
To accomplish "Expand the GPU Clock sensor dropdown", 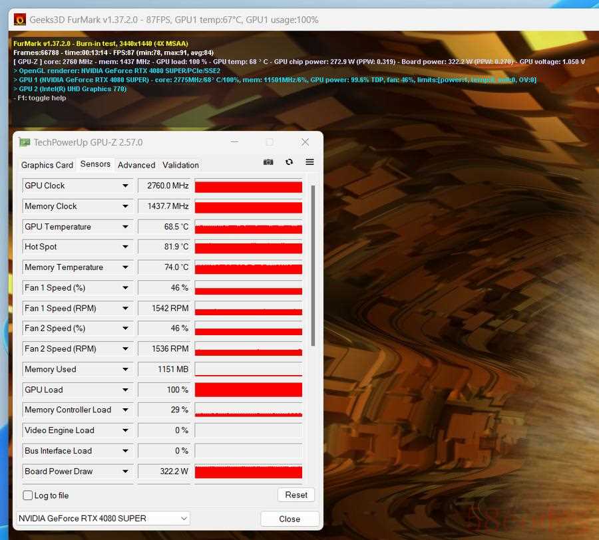I will 125,186.
